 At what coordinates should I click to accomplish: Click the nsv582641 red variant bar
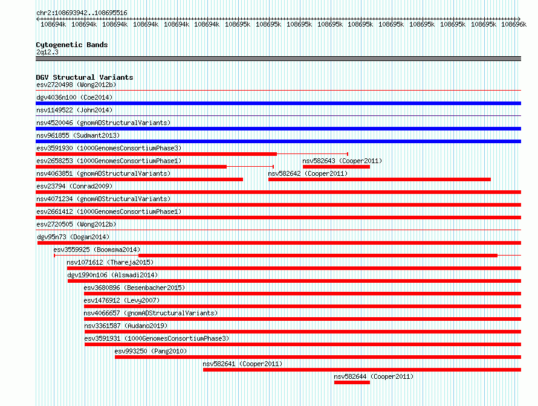point(362,370)
